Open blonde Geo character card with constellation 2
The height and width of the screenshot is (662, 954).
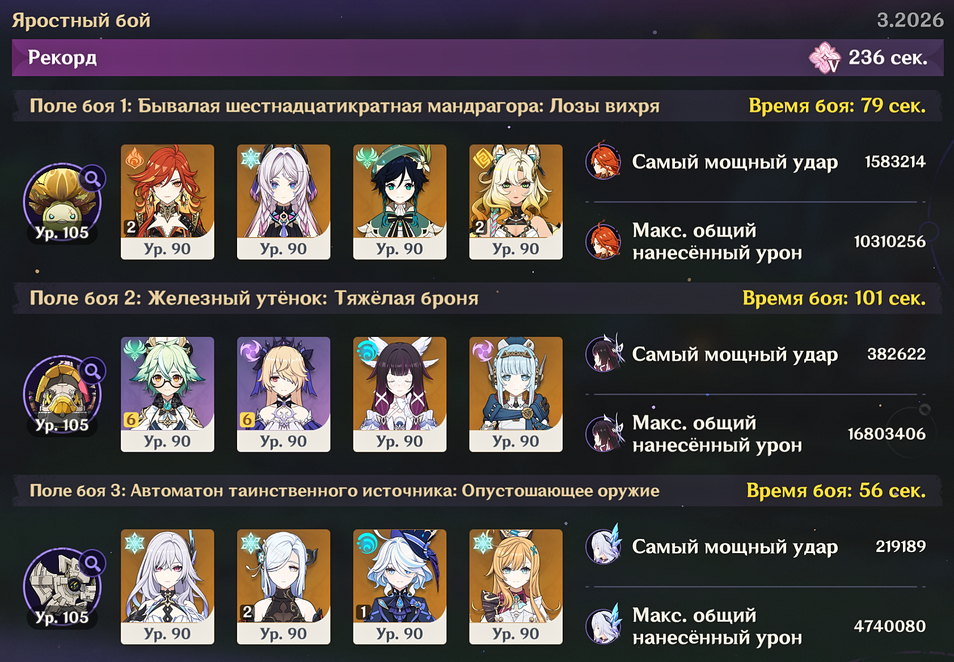pos(516,202)
